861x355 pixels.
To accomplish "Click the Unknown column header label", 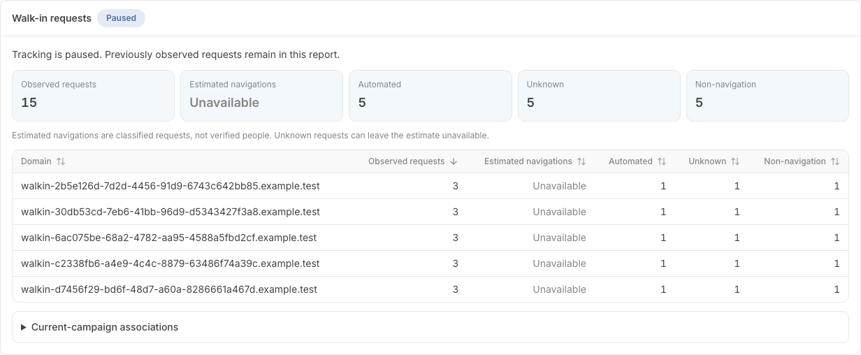I will 707,161.
